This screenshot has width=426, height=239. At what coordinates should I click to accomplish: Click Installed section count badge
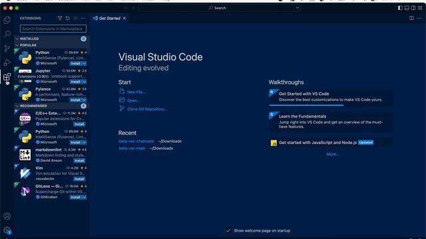click(x=83, y=39)
